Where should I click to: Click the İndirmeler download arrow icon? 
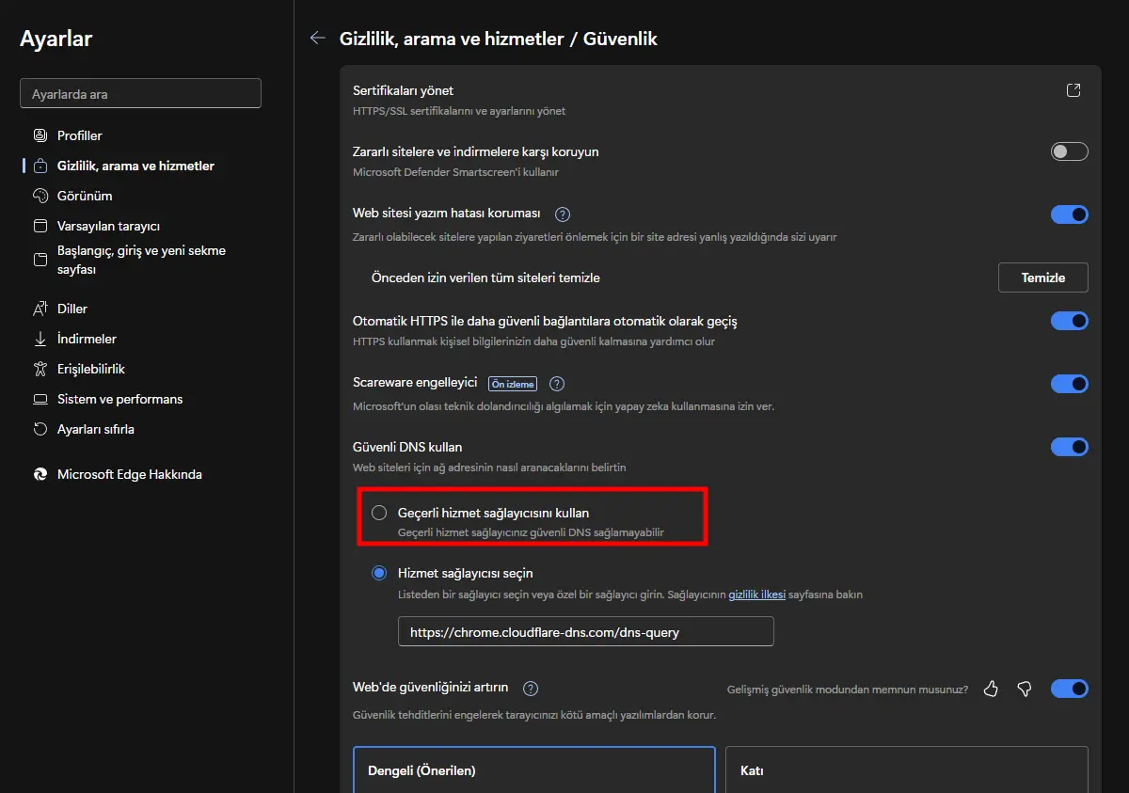40,339
